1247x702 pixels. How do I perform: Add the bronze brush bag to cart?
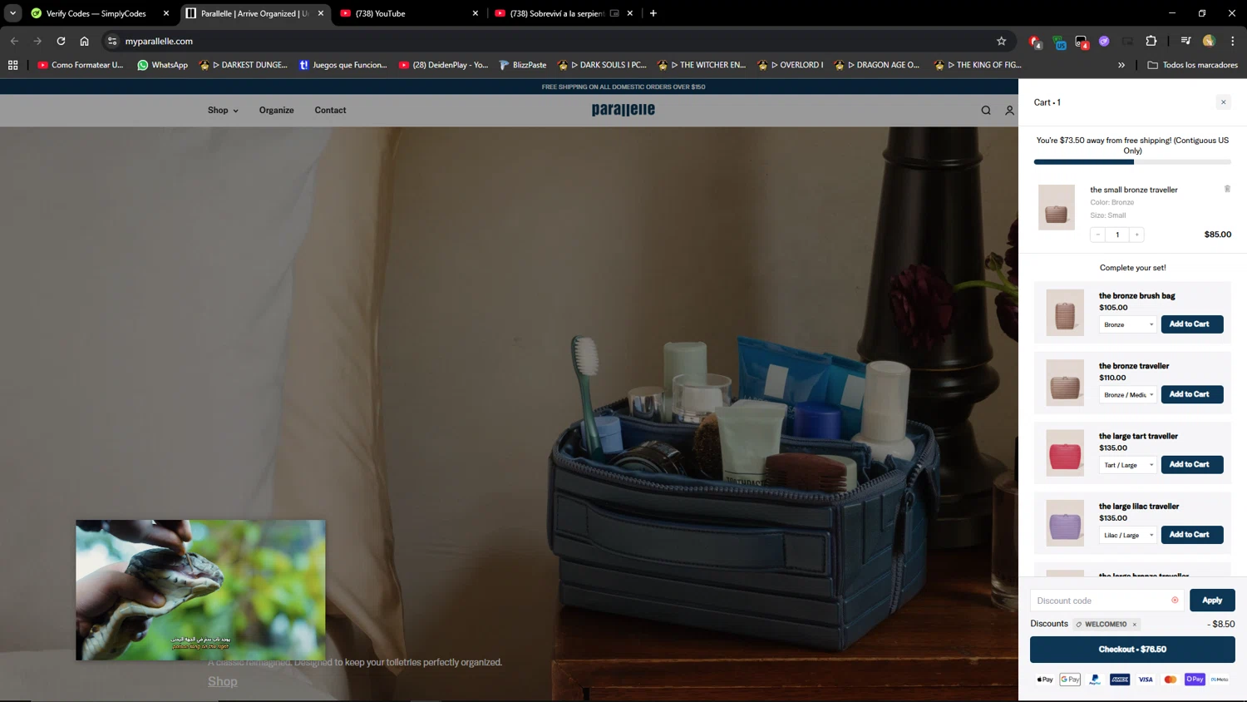[x=1191, y=324]
